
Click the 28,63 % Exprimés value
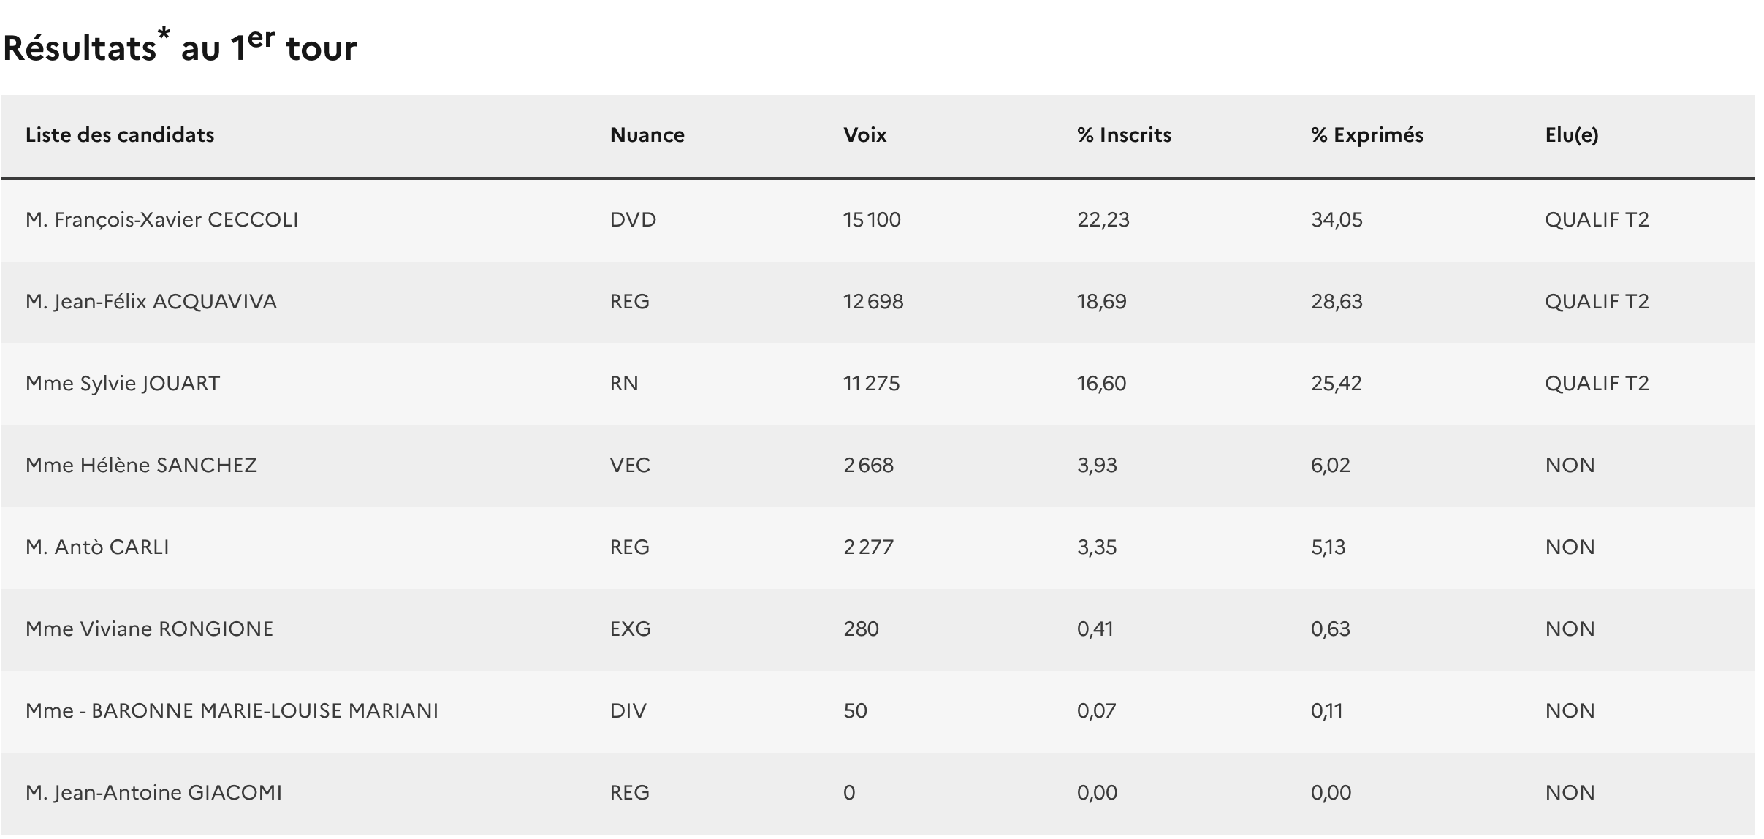[1337, 302]
